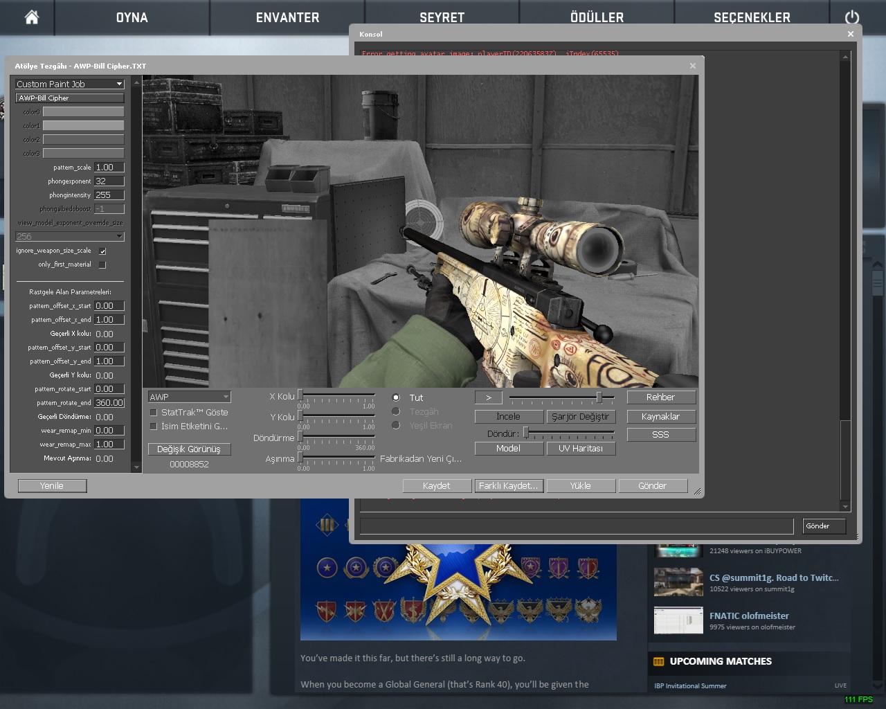Viewport: 886px width, 709px height.
Task: Select the Tut radio button
Action: 396,397
